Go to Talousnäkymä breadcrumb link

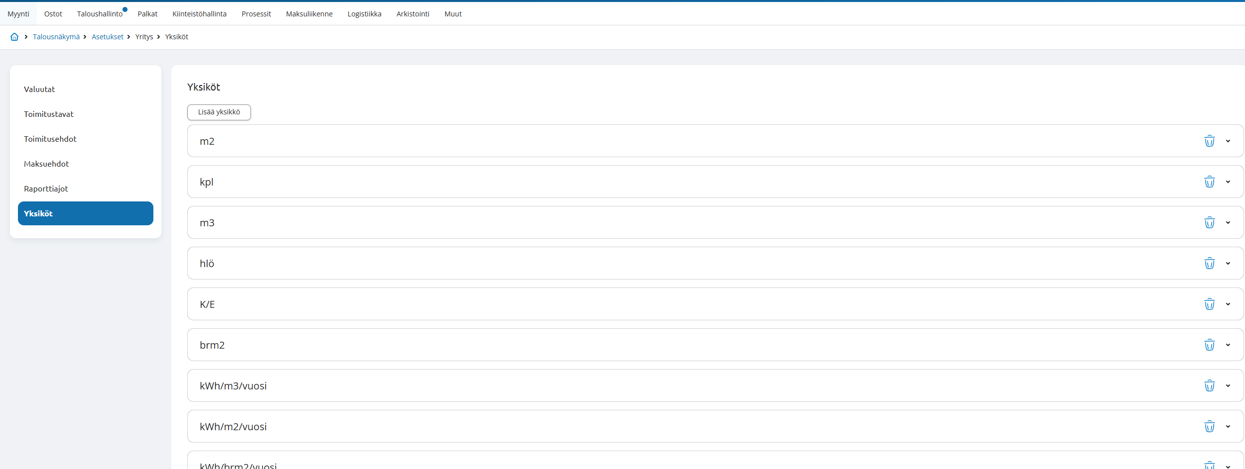[x=56, y=37]
